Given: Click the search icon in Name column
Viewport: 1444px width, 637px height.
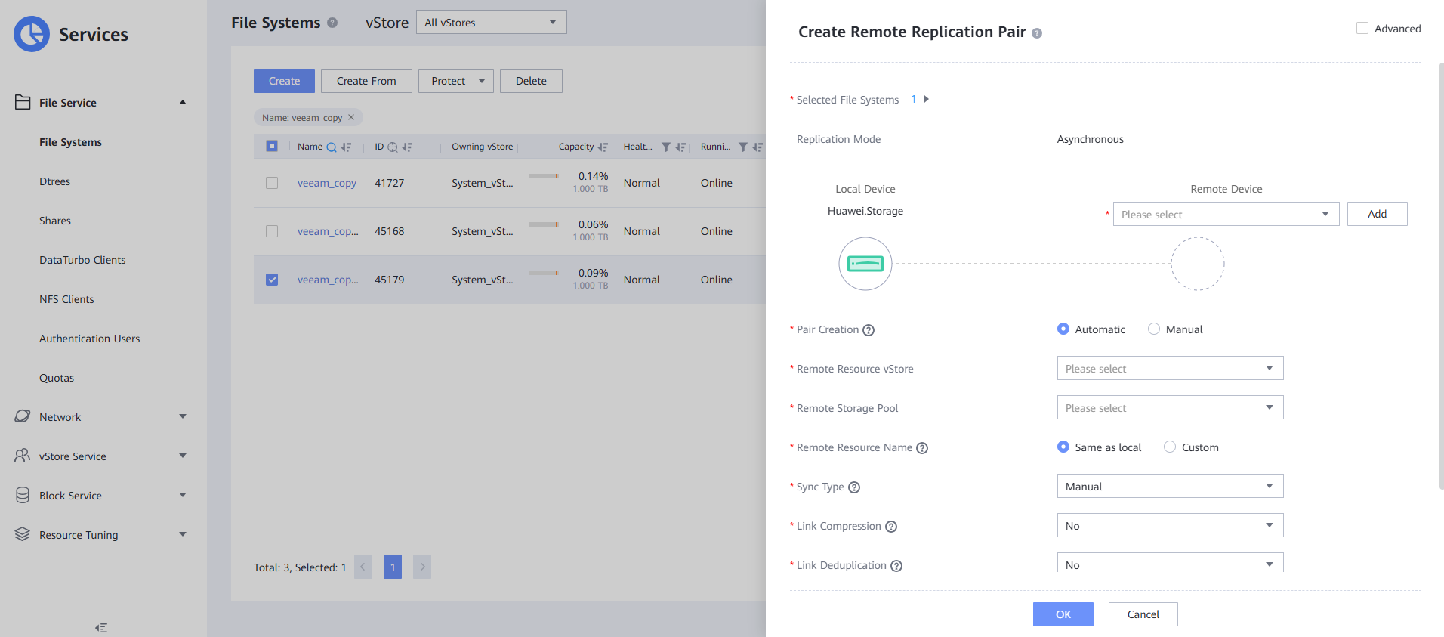Looking at the screenshot, I should 331,147.
